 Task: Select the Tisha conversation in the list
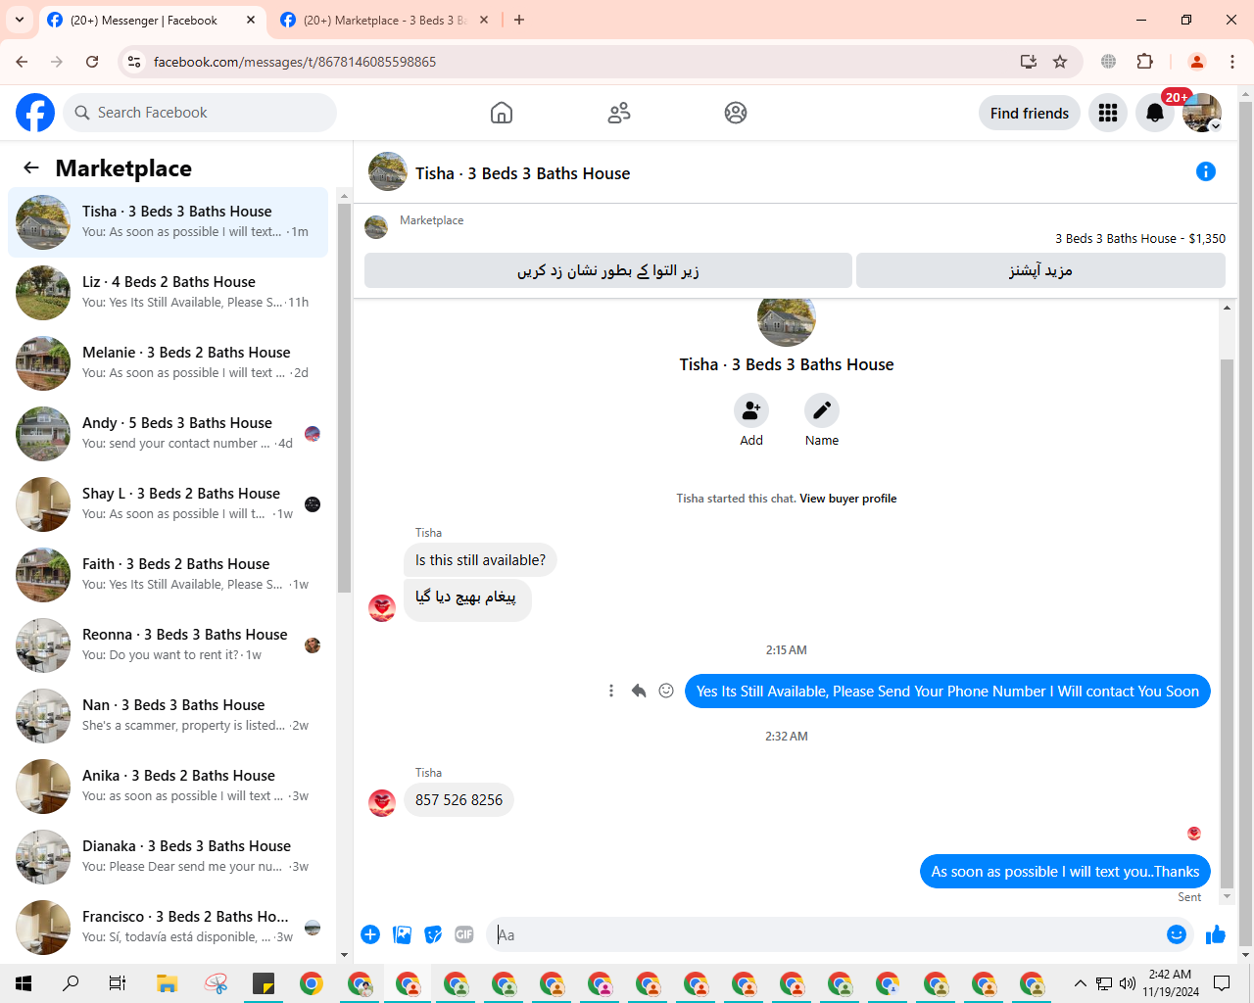coord(169,222)
